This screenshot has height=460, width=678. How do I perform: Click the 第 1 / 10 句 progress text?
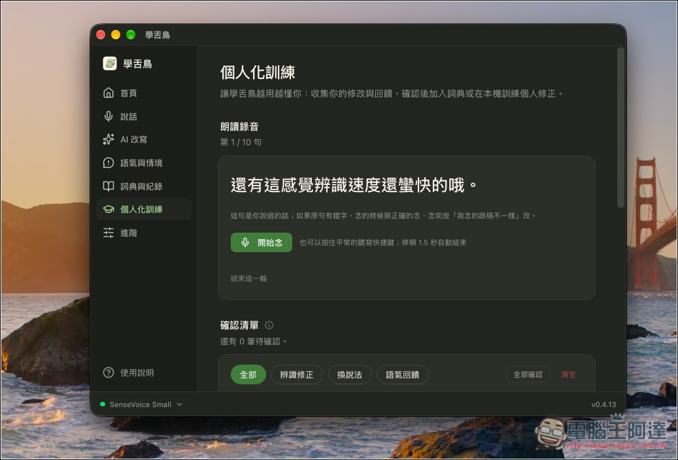[241, 142]
